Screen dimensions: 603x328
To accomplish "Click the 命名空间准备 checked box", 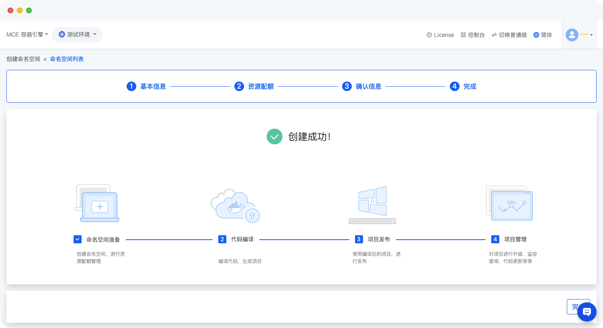I will [x=78, y=239].
